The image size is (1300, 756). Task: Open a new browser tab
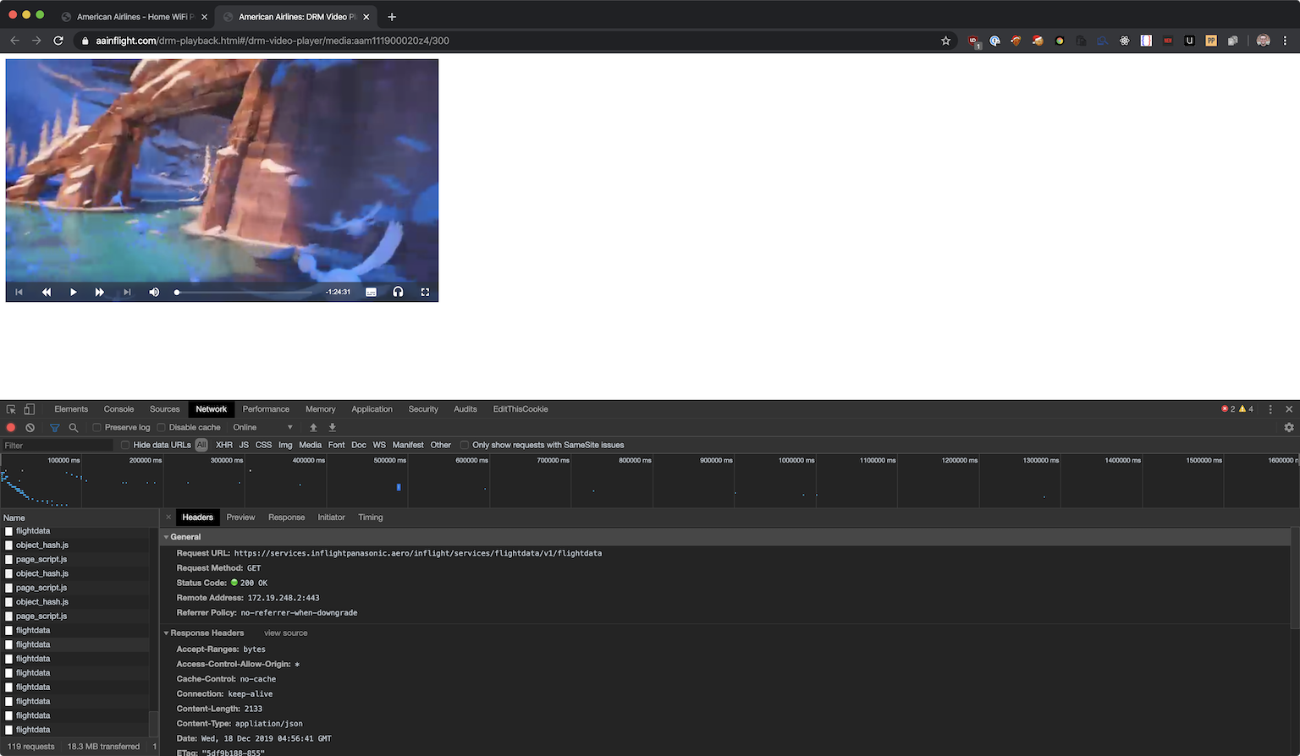tap(392, 17)
